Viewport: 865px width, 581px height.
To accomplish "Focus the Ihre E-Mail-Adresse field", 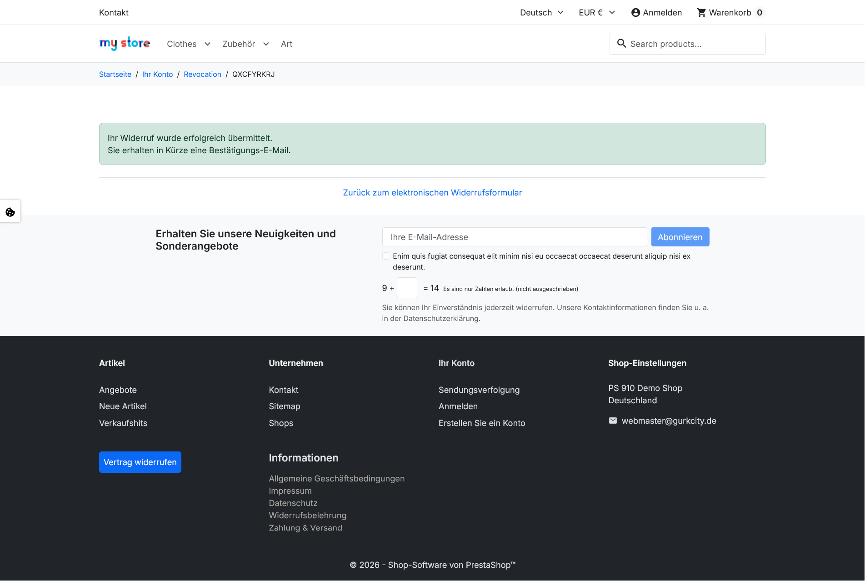I will (515, 237).
